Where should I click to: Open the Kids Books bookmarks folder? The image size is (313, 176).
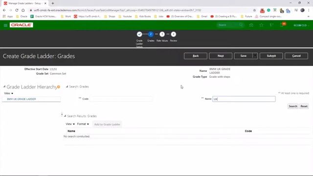point(143,16)
